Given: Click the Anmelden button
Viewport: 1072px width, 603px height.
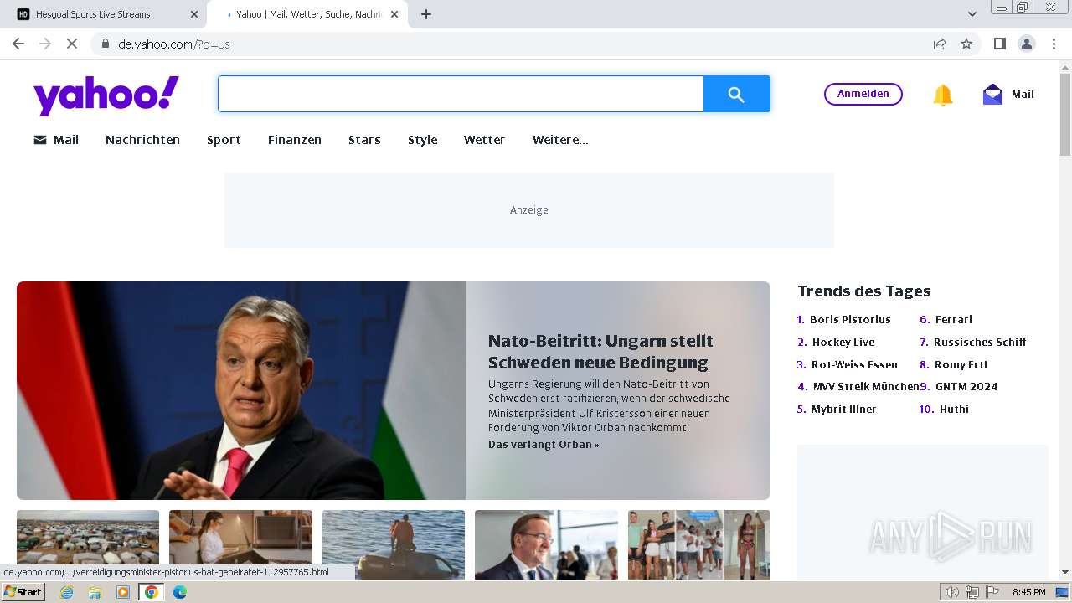Looking at the screenshot, I should [x=863, y=94].
